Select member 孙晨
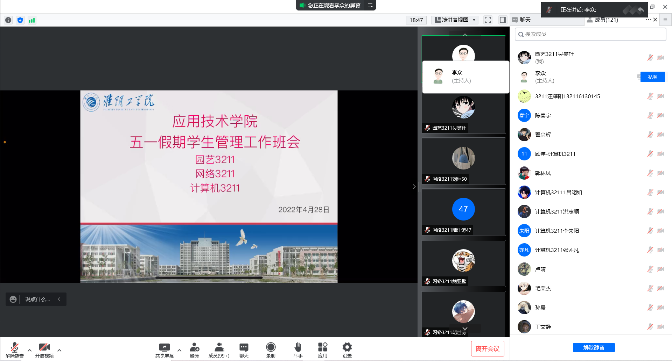This screenshot has height=361, width=672. pos(590,308)
